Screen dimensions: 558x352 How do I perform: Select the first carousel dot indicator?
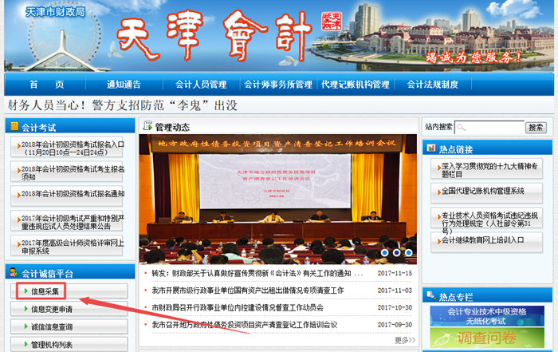tap(385, 252)
